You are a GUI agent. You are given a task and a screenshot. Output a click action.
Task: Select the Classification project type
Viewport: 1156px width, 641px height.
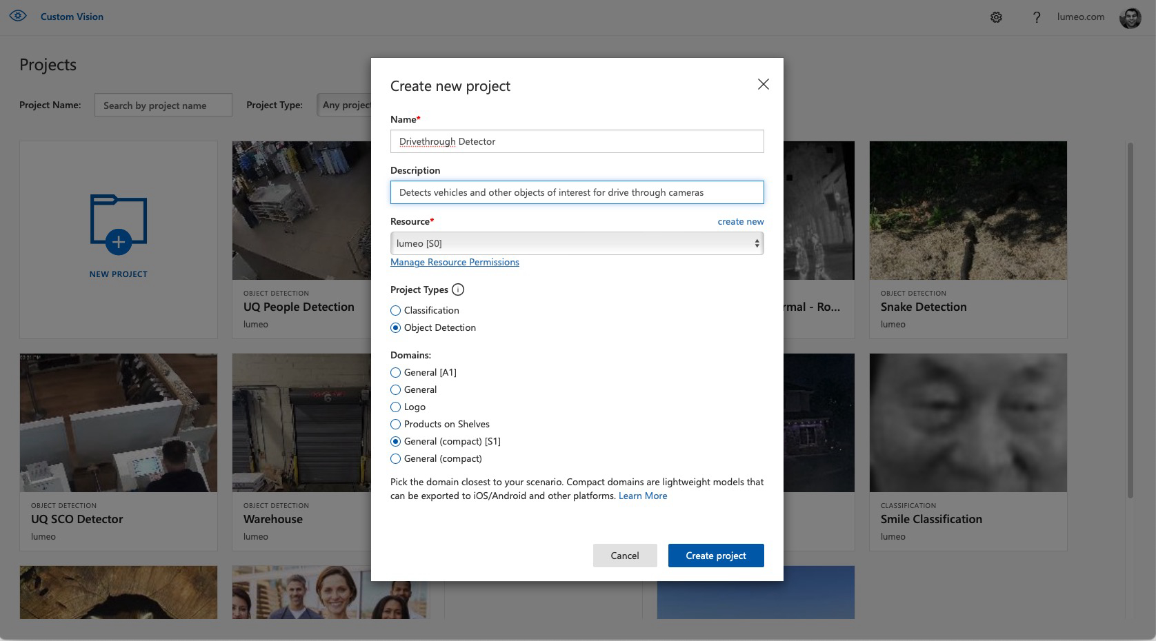[395, 311]
